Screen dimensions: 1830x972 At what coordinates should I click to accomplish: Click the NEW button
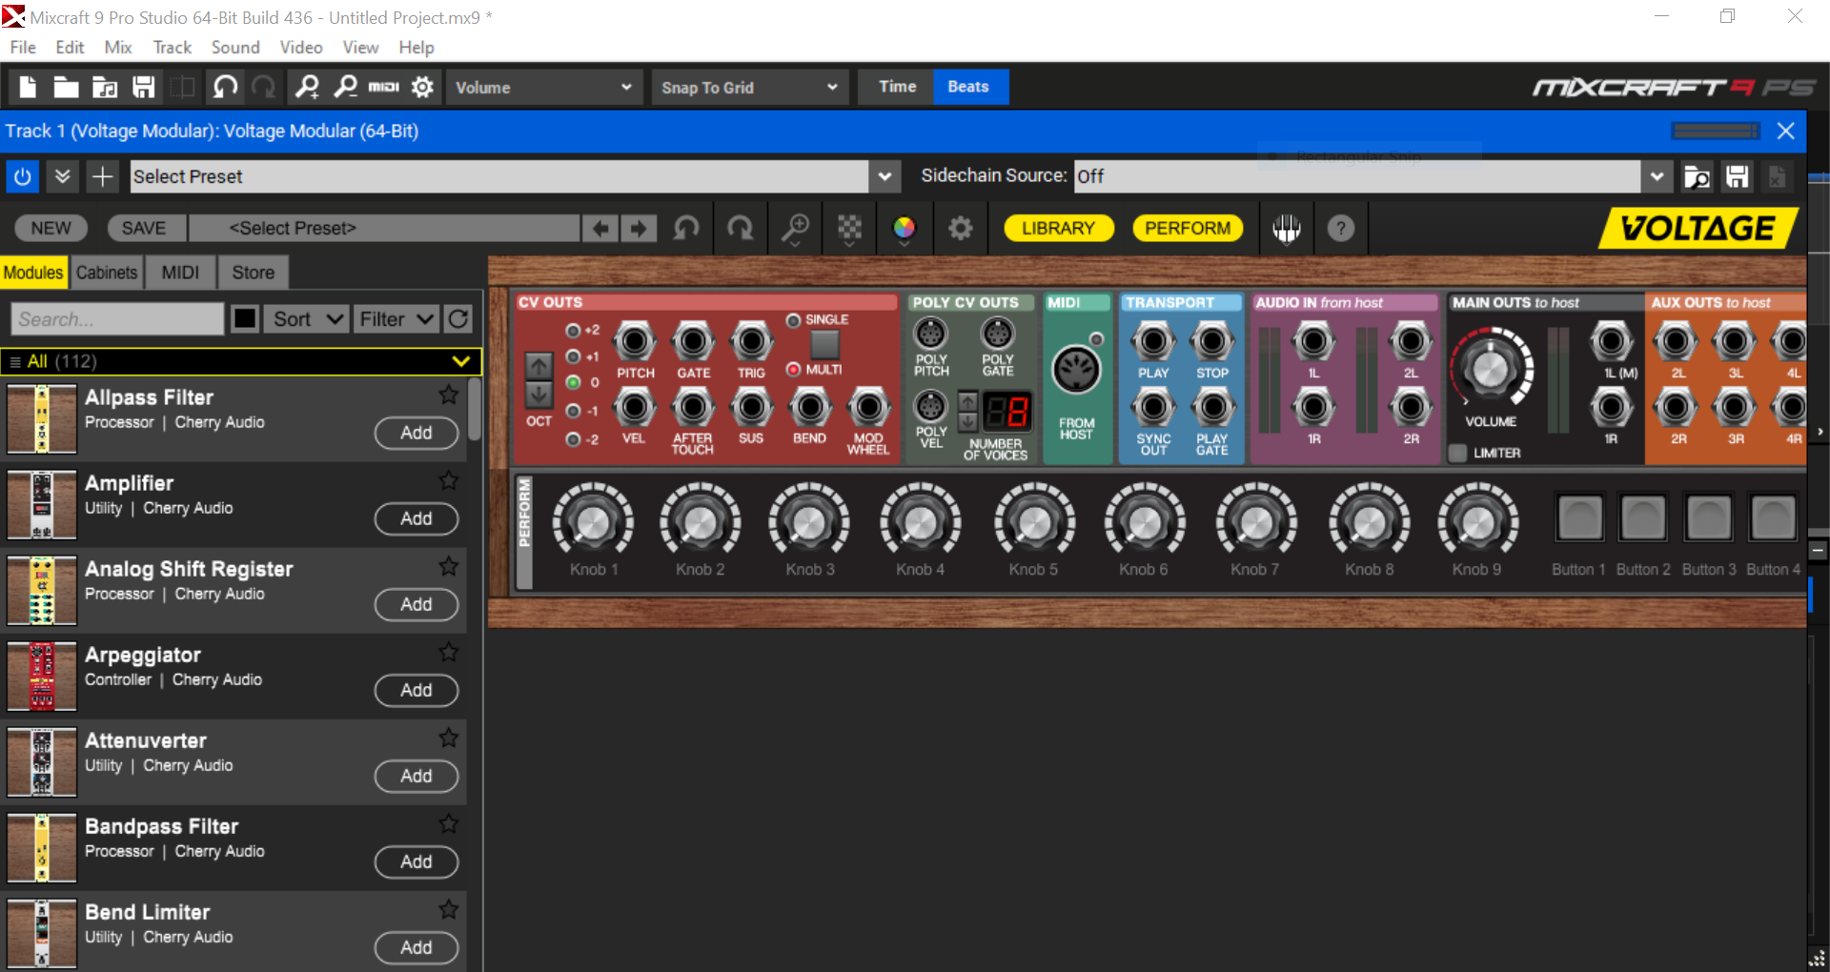click(x=51, y=229)
